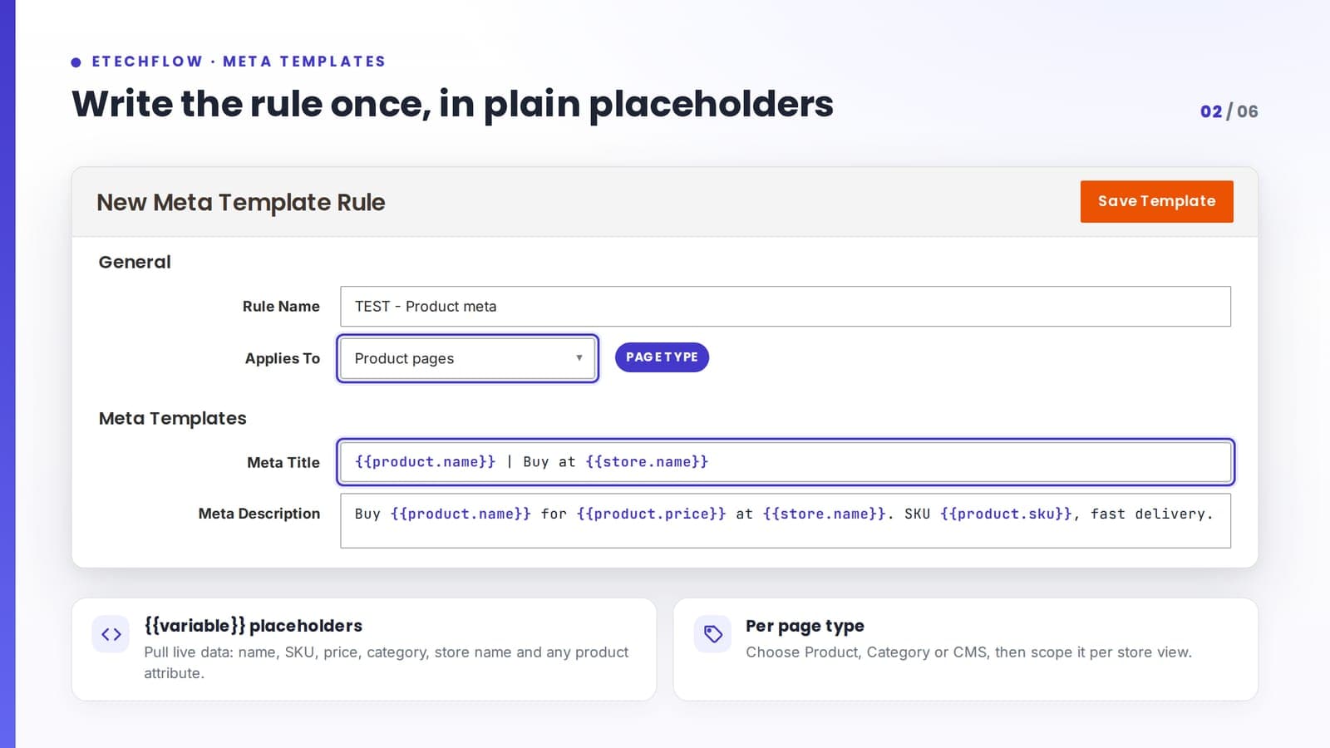Click the blue dot beside ETECHFLOW
Image resolution: width=1330 pixels, height=748 pixels.
[x=76, y=62]
